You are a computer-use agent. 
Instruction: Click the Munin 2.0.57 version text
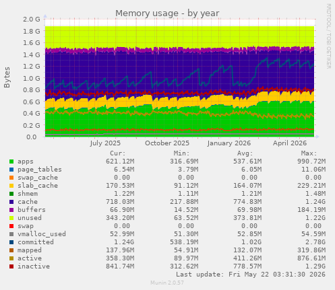click(167, 283)
